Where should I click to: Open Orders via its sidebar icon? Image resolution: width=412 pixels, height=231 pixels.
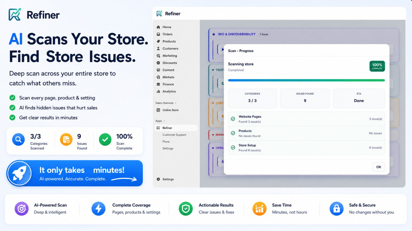click(x=158, y=34)
